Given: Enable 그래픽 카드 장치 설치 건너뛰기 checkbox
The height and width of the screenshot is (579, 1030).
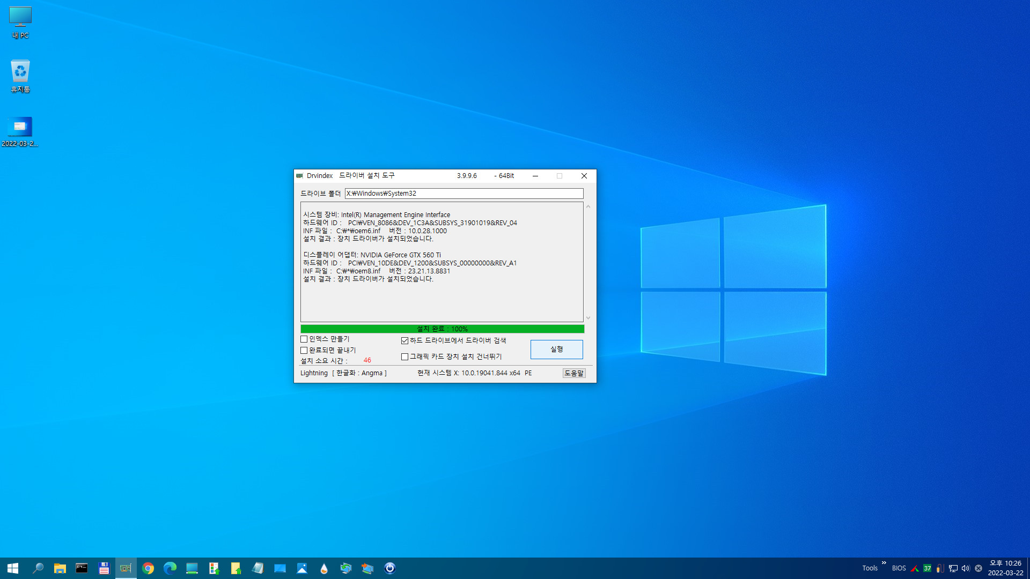Looking at the screenshot, I should click(405, 357).
